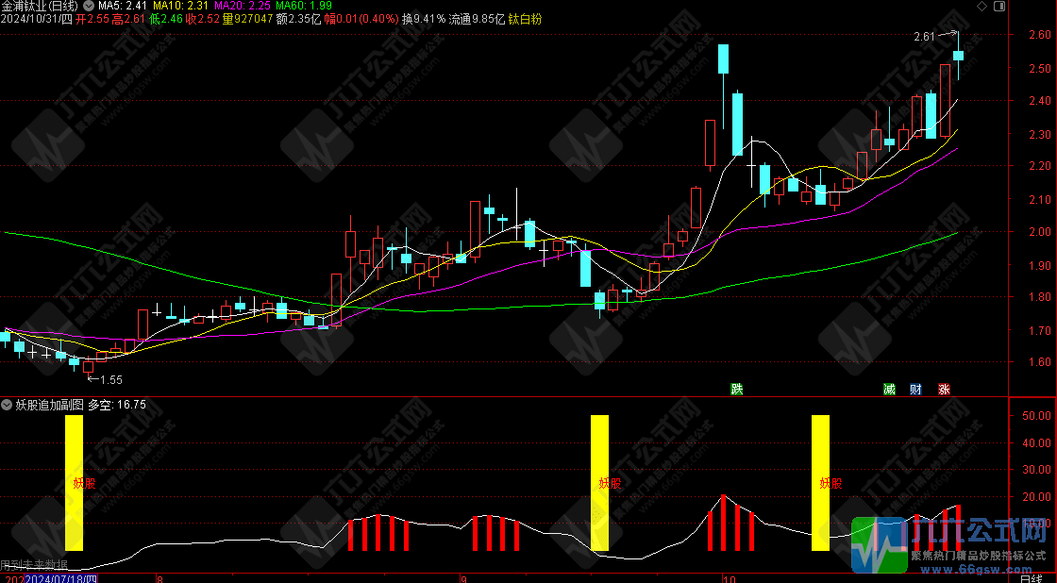The width and height of the screenshot is (1057, 583).
Task: Click the 2.61 high price annotation
Action: [924, 37]
